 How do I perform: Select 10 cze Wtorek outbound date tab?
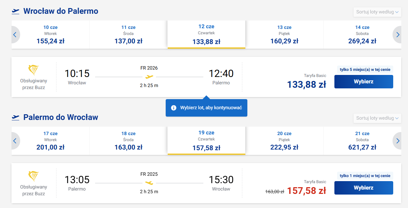coord(50,35)
